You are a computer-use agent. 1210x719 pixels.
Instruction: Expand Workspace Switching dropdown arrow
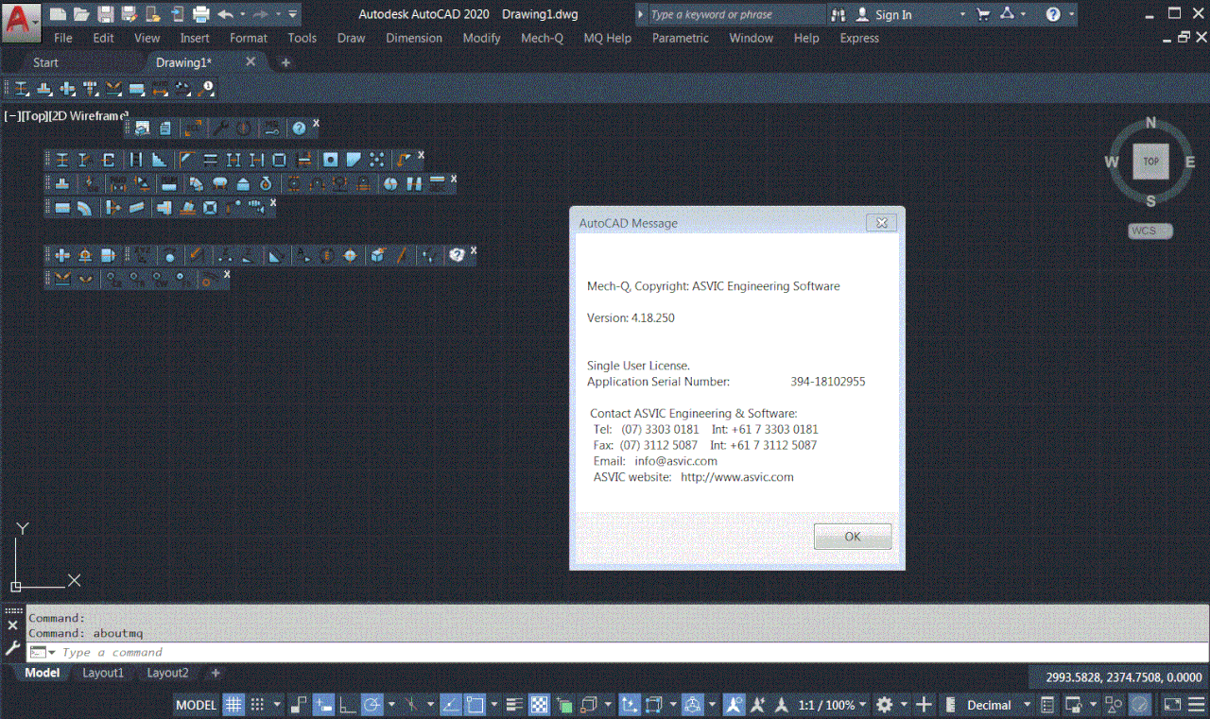(x=904, y=705)
